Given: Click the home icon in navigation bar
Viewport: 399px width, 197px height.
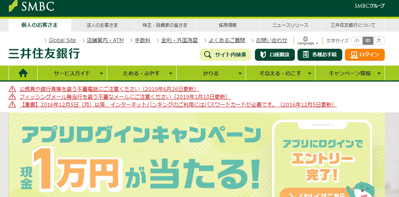Looking at the screenshot, I should (x=23, y=73).
